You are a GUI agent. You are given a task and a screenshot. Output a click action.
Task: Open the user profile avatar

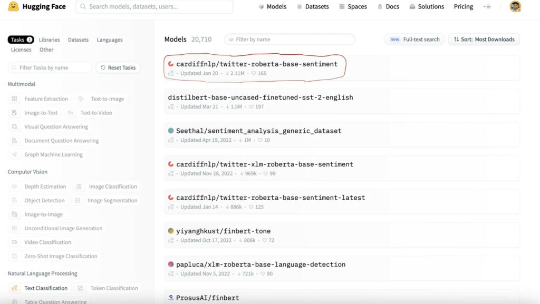pyautogui.click(x=515, y=7)
